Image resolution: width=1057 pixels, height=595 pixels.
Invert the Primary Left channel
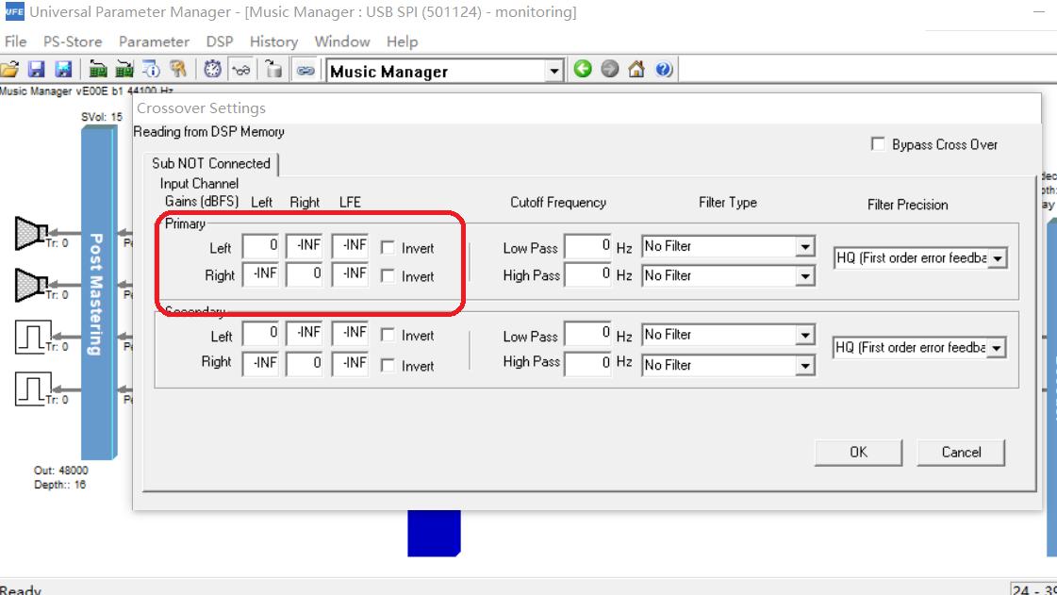[x=389, y=248]
